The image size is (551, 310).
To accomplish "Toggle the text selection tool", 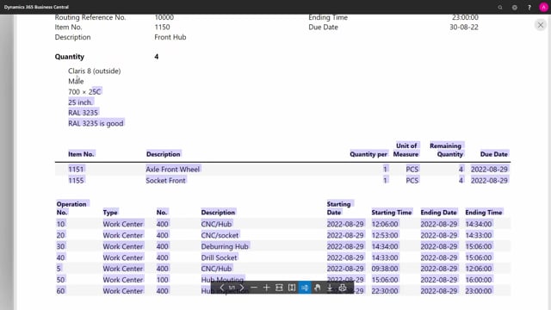I will (305, 288).
